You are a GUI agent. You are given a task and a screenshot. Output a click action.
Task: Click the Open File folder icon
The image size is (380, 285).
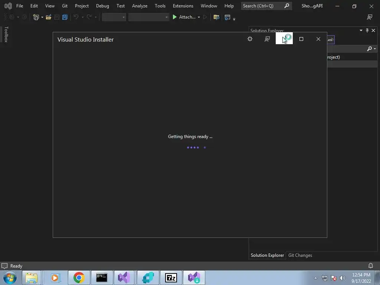(x=49, y=17)
